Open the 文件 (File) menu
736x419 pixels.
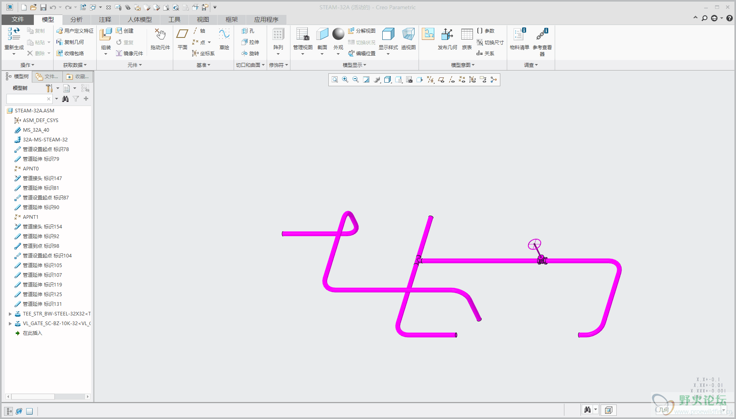tap(18, 19)
